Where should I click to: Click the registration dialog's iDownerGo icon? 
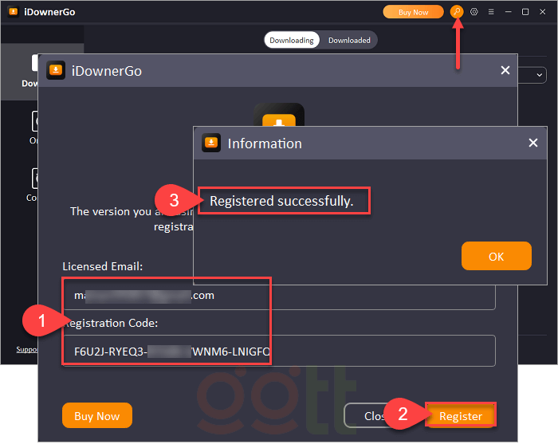click(x=56, y=71)
